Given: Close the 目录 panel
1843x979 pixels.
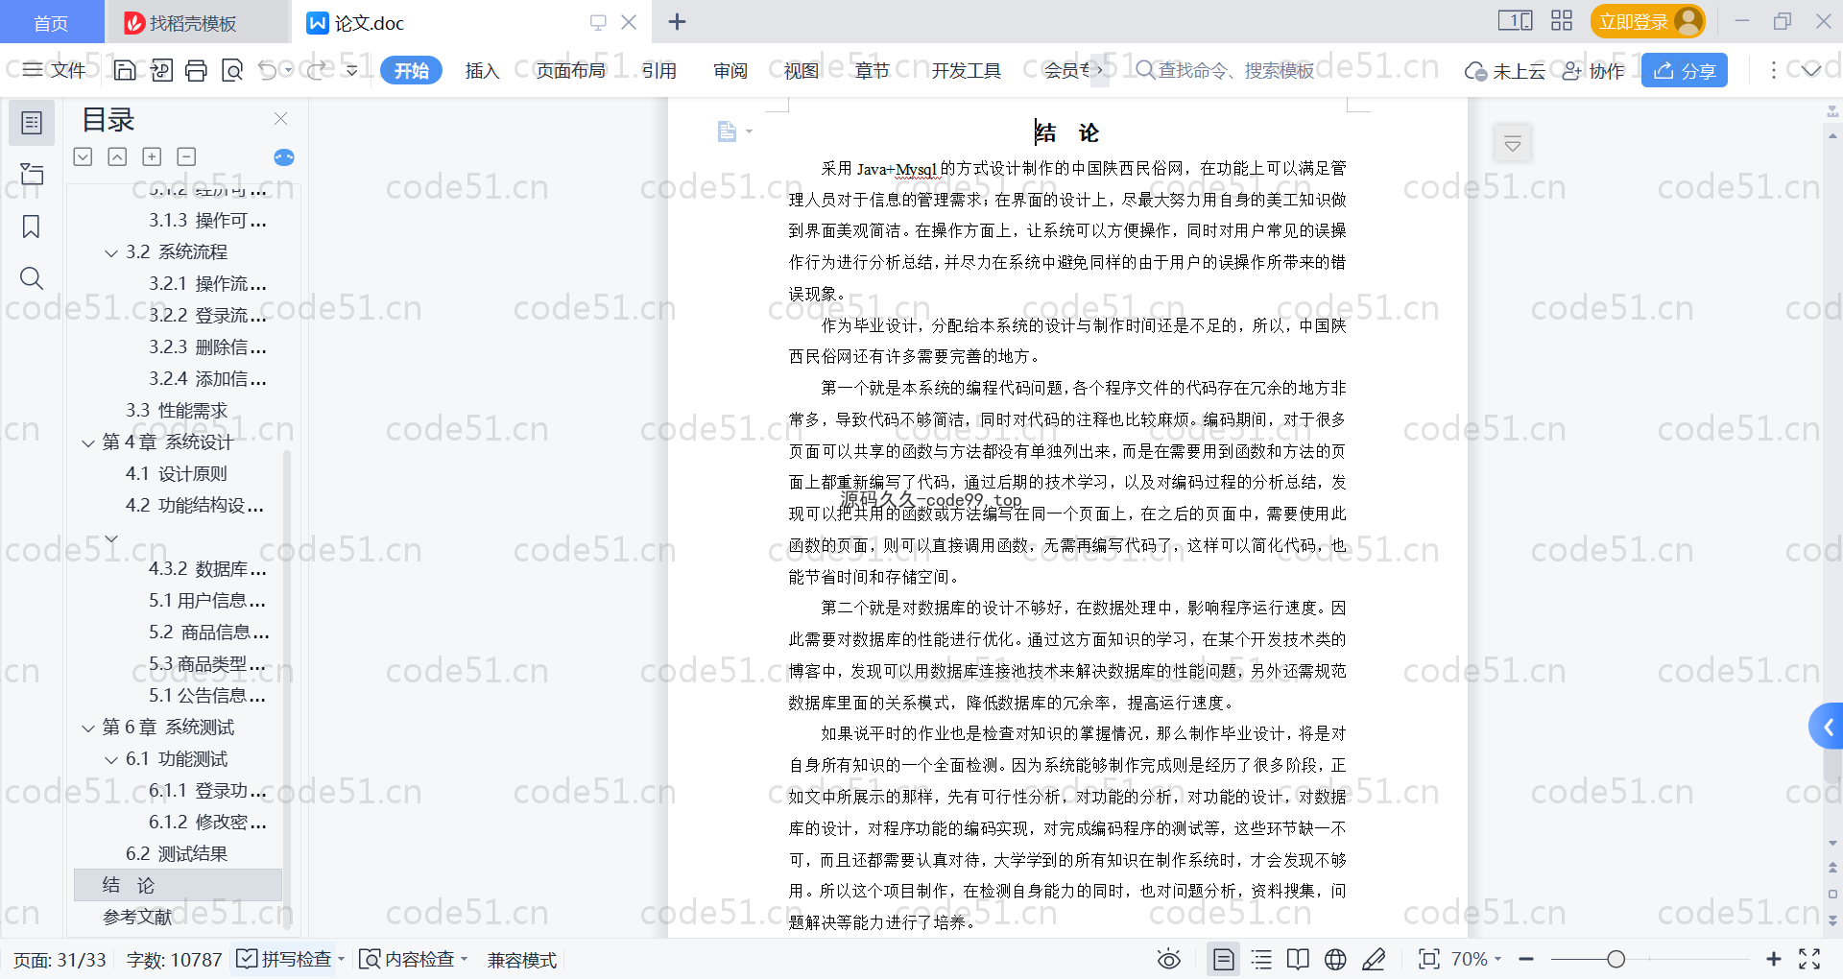Looking at the screenshot, I should click(x=281, y=119).
